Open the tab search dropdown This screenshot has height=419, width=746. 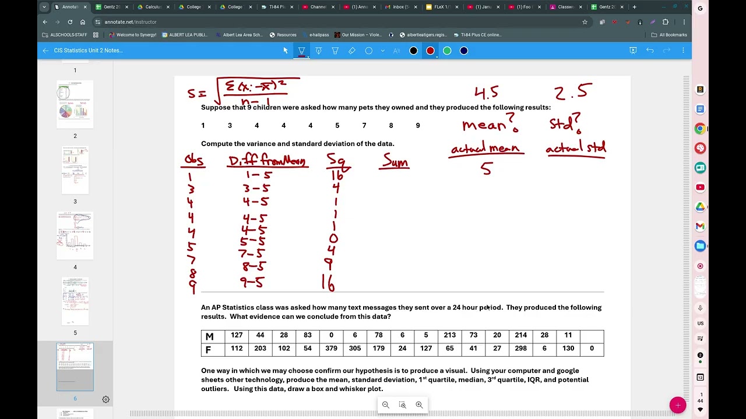tap(44, 7)
